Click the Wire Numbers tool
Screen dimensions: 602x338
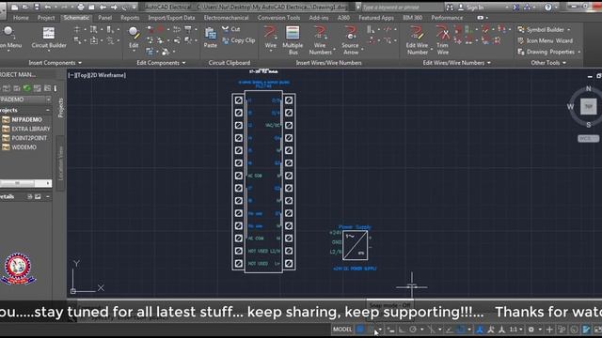tap(320, 40)
